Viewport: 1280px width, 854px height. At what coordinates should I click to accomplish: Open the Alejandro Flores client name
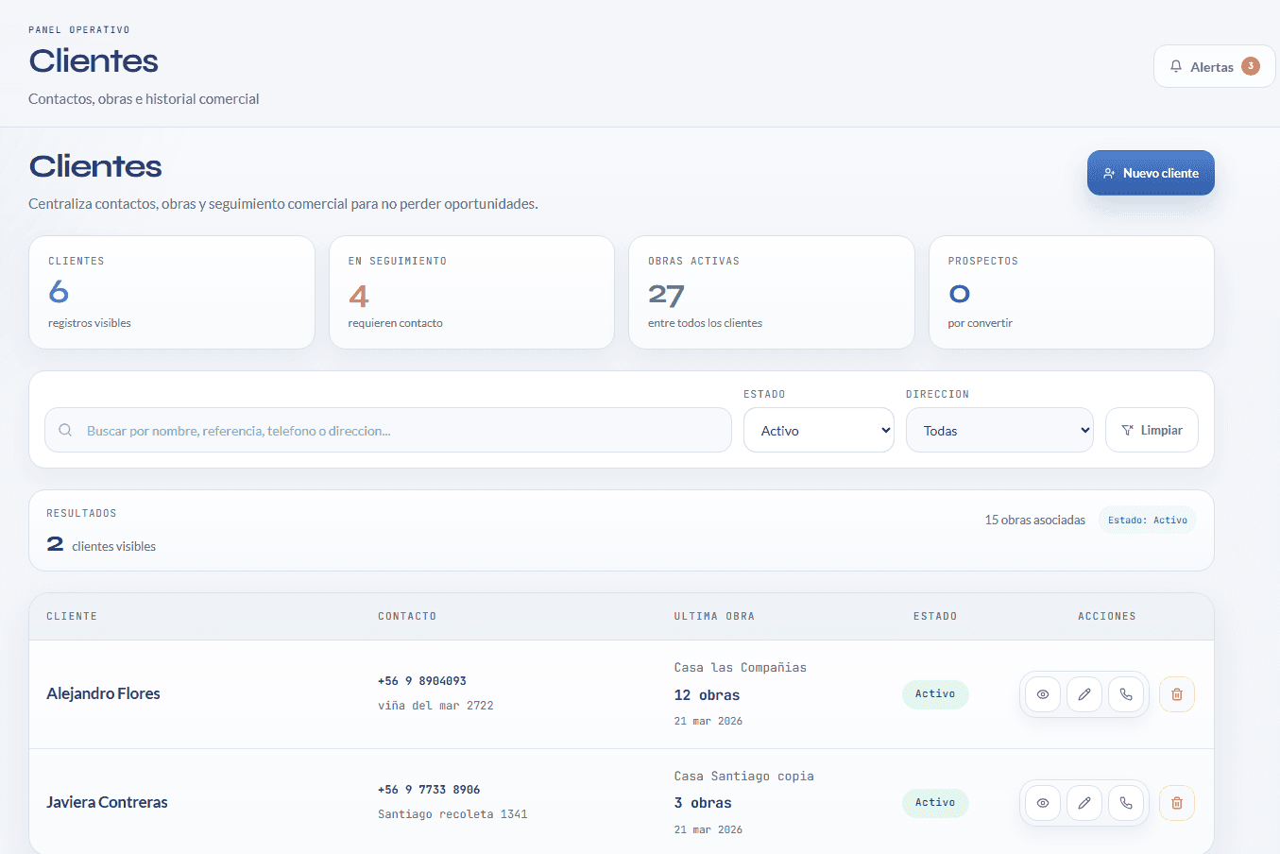(x=103, y=693)
